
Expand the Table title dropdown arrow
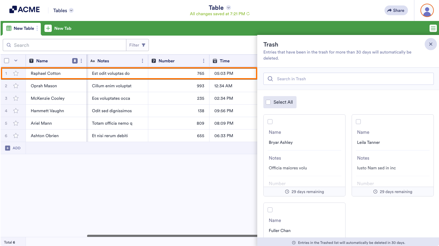point(229,8)
